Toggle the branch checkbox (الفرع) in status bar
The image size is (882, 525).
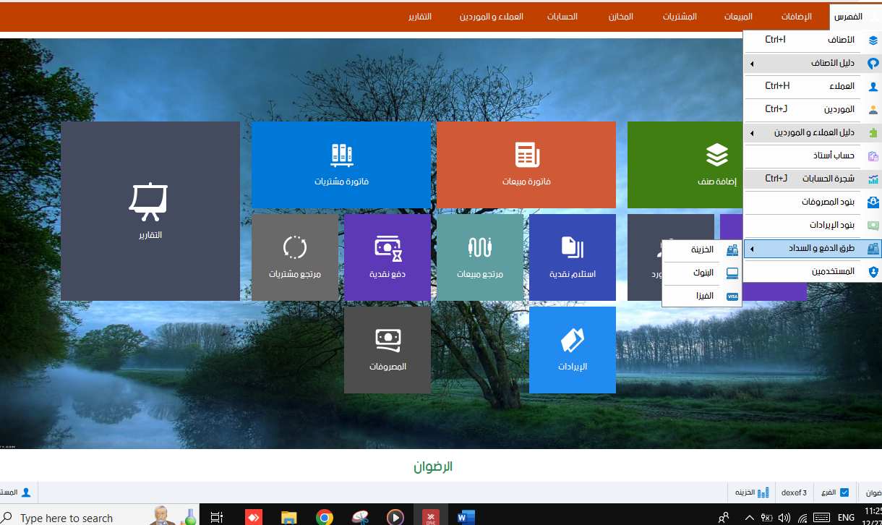pyautogui.click(x=844, y=492)
